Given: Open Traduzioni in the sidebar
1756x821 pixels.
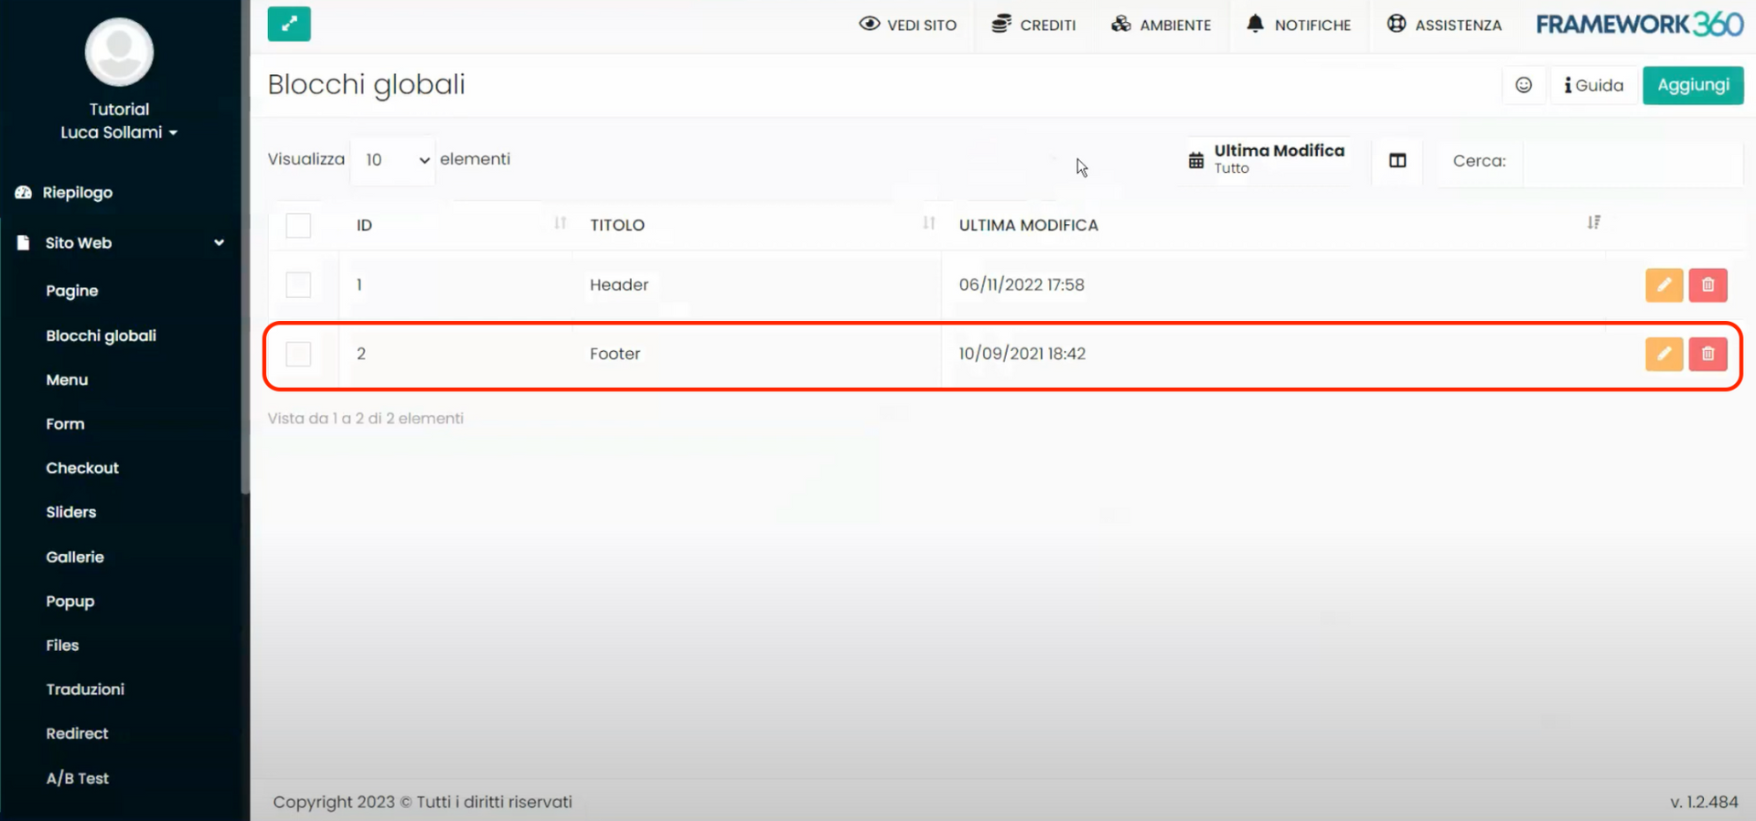Looking at the screenshot, I should [85, 689].
